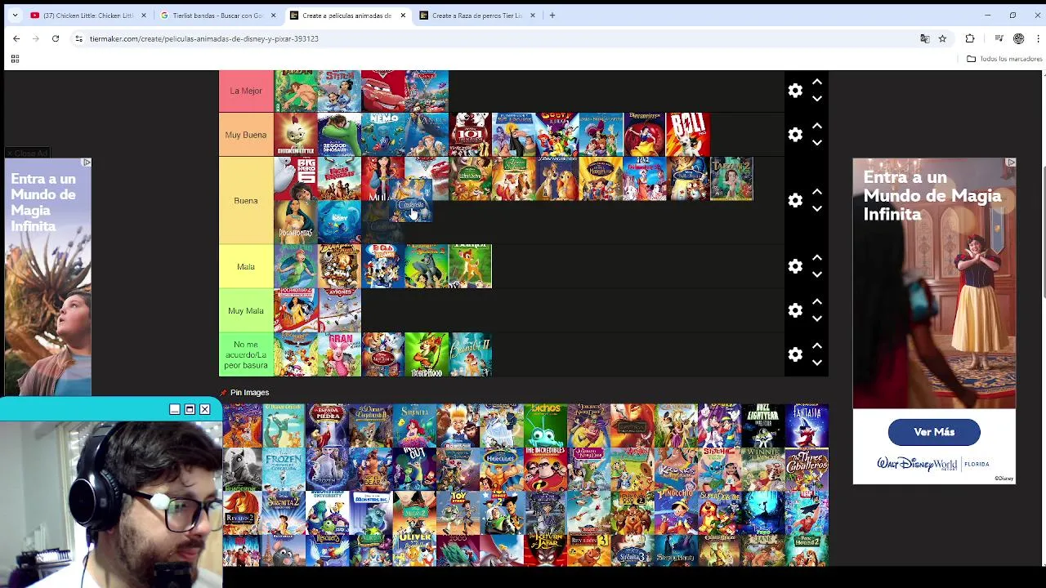Translate this page icon
Image resolution: width=1046 pixels, height=588 pixels.
[925, 38]
